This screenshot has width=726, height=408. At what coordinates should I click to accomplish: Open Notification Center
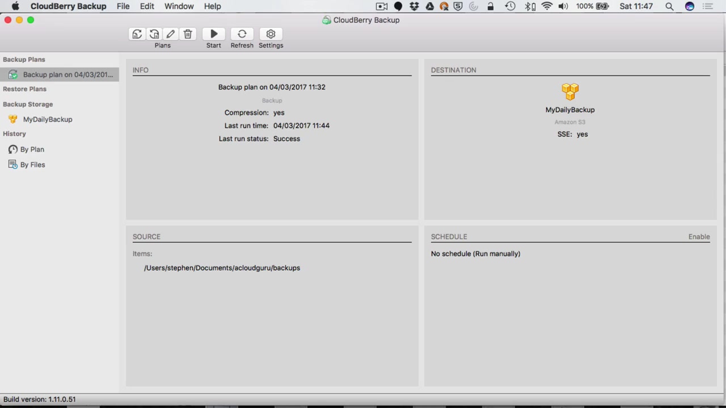(708, 6)
